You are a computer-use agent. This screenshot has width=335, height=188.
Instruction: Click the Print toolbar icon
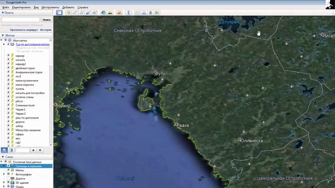tap(144, 13)
